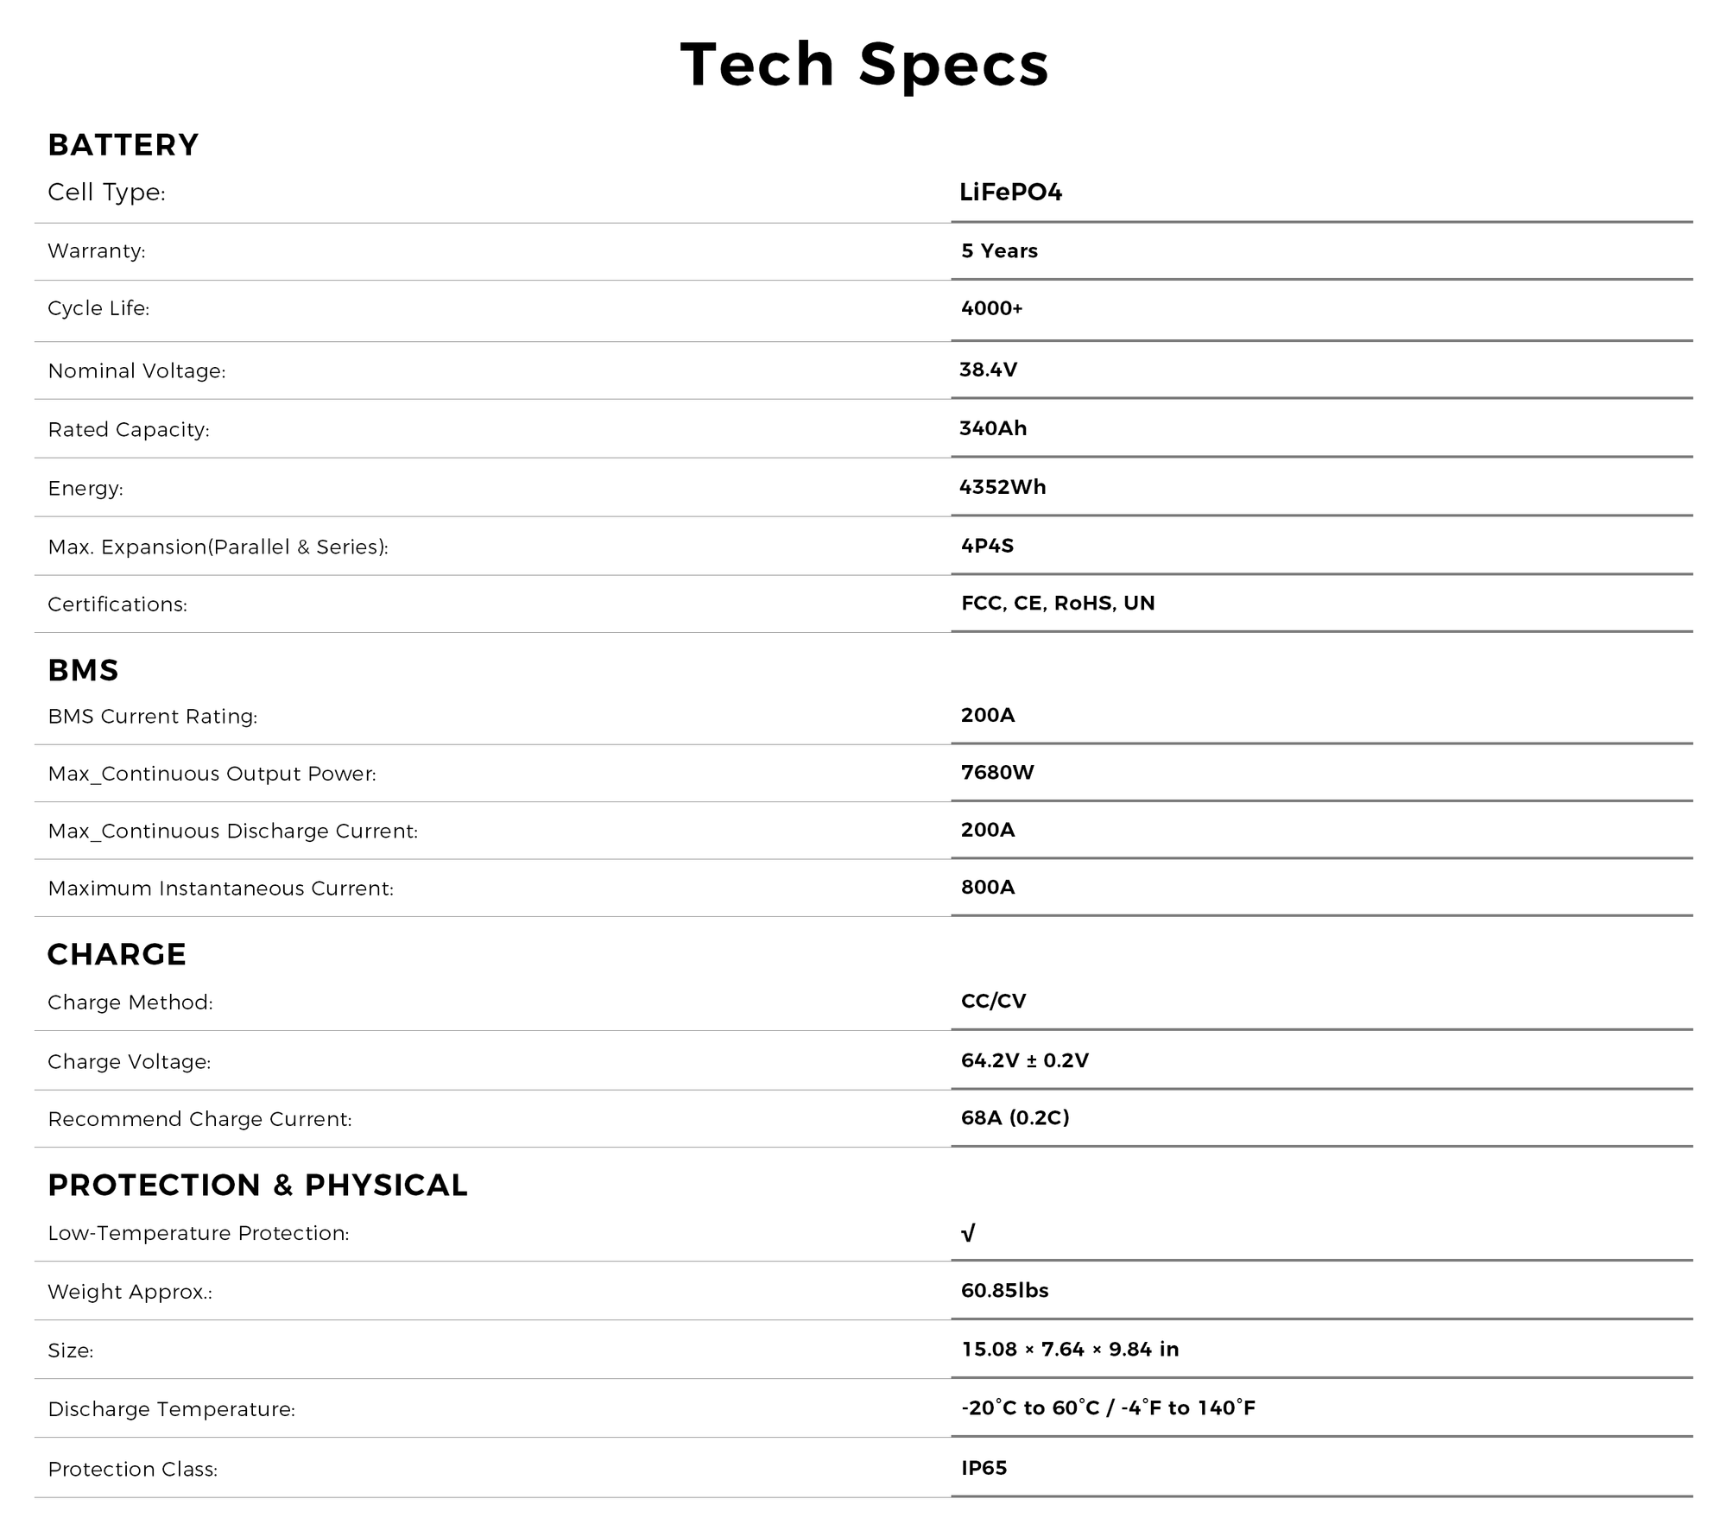The height and width of the screenshot is (1518, 1727).
Task: Click the 4352Wh energy value
Action: tap(1003, 488)
